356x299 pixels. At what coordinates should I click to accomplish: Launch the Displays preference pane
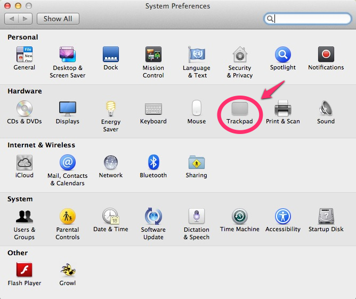point(68,109)
